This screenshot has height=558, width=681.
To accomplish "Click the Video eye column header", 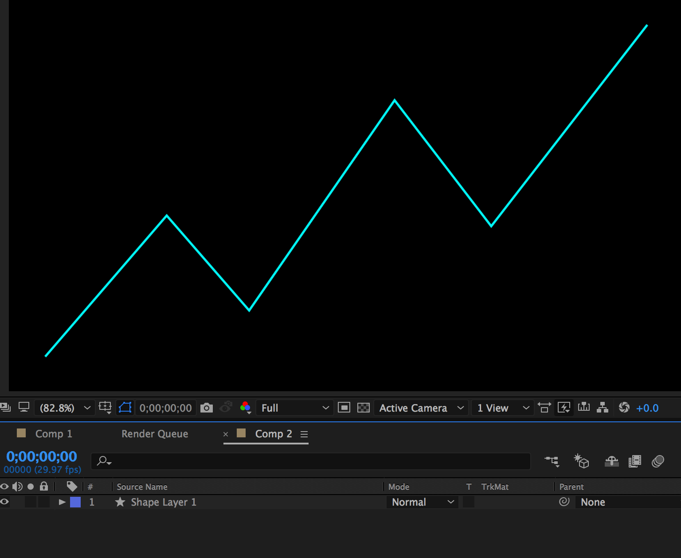I will pyautogui.click(x=4, y=487).
